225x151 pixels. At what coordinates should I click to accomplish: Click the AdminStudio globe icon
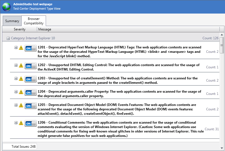pos(6,7)
